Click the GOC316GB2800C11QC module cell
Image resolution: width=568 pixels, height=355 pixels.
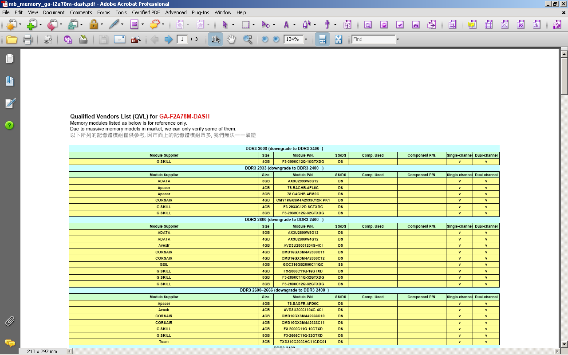pyautogui.click(x=303, y=264)
